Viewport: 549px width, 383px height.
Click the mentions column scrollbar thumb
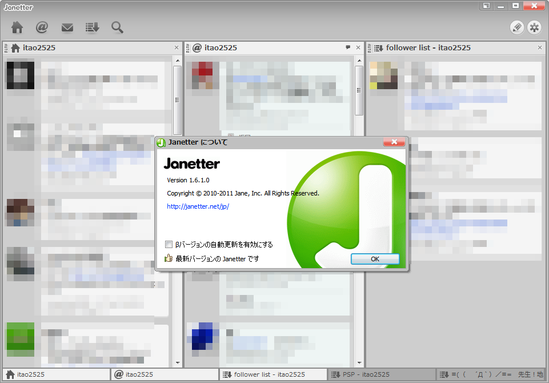coord(359,90)
